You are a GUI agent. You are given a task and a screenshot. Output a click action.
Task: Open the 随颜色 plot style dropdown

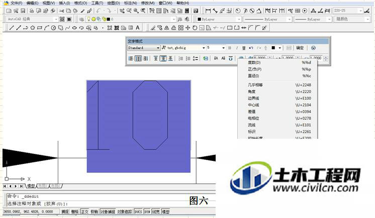[351, 19]
